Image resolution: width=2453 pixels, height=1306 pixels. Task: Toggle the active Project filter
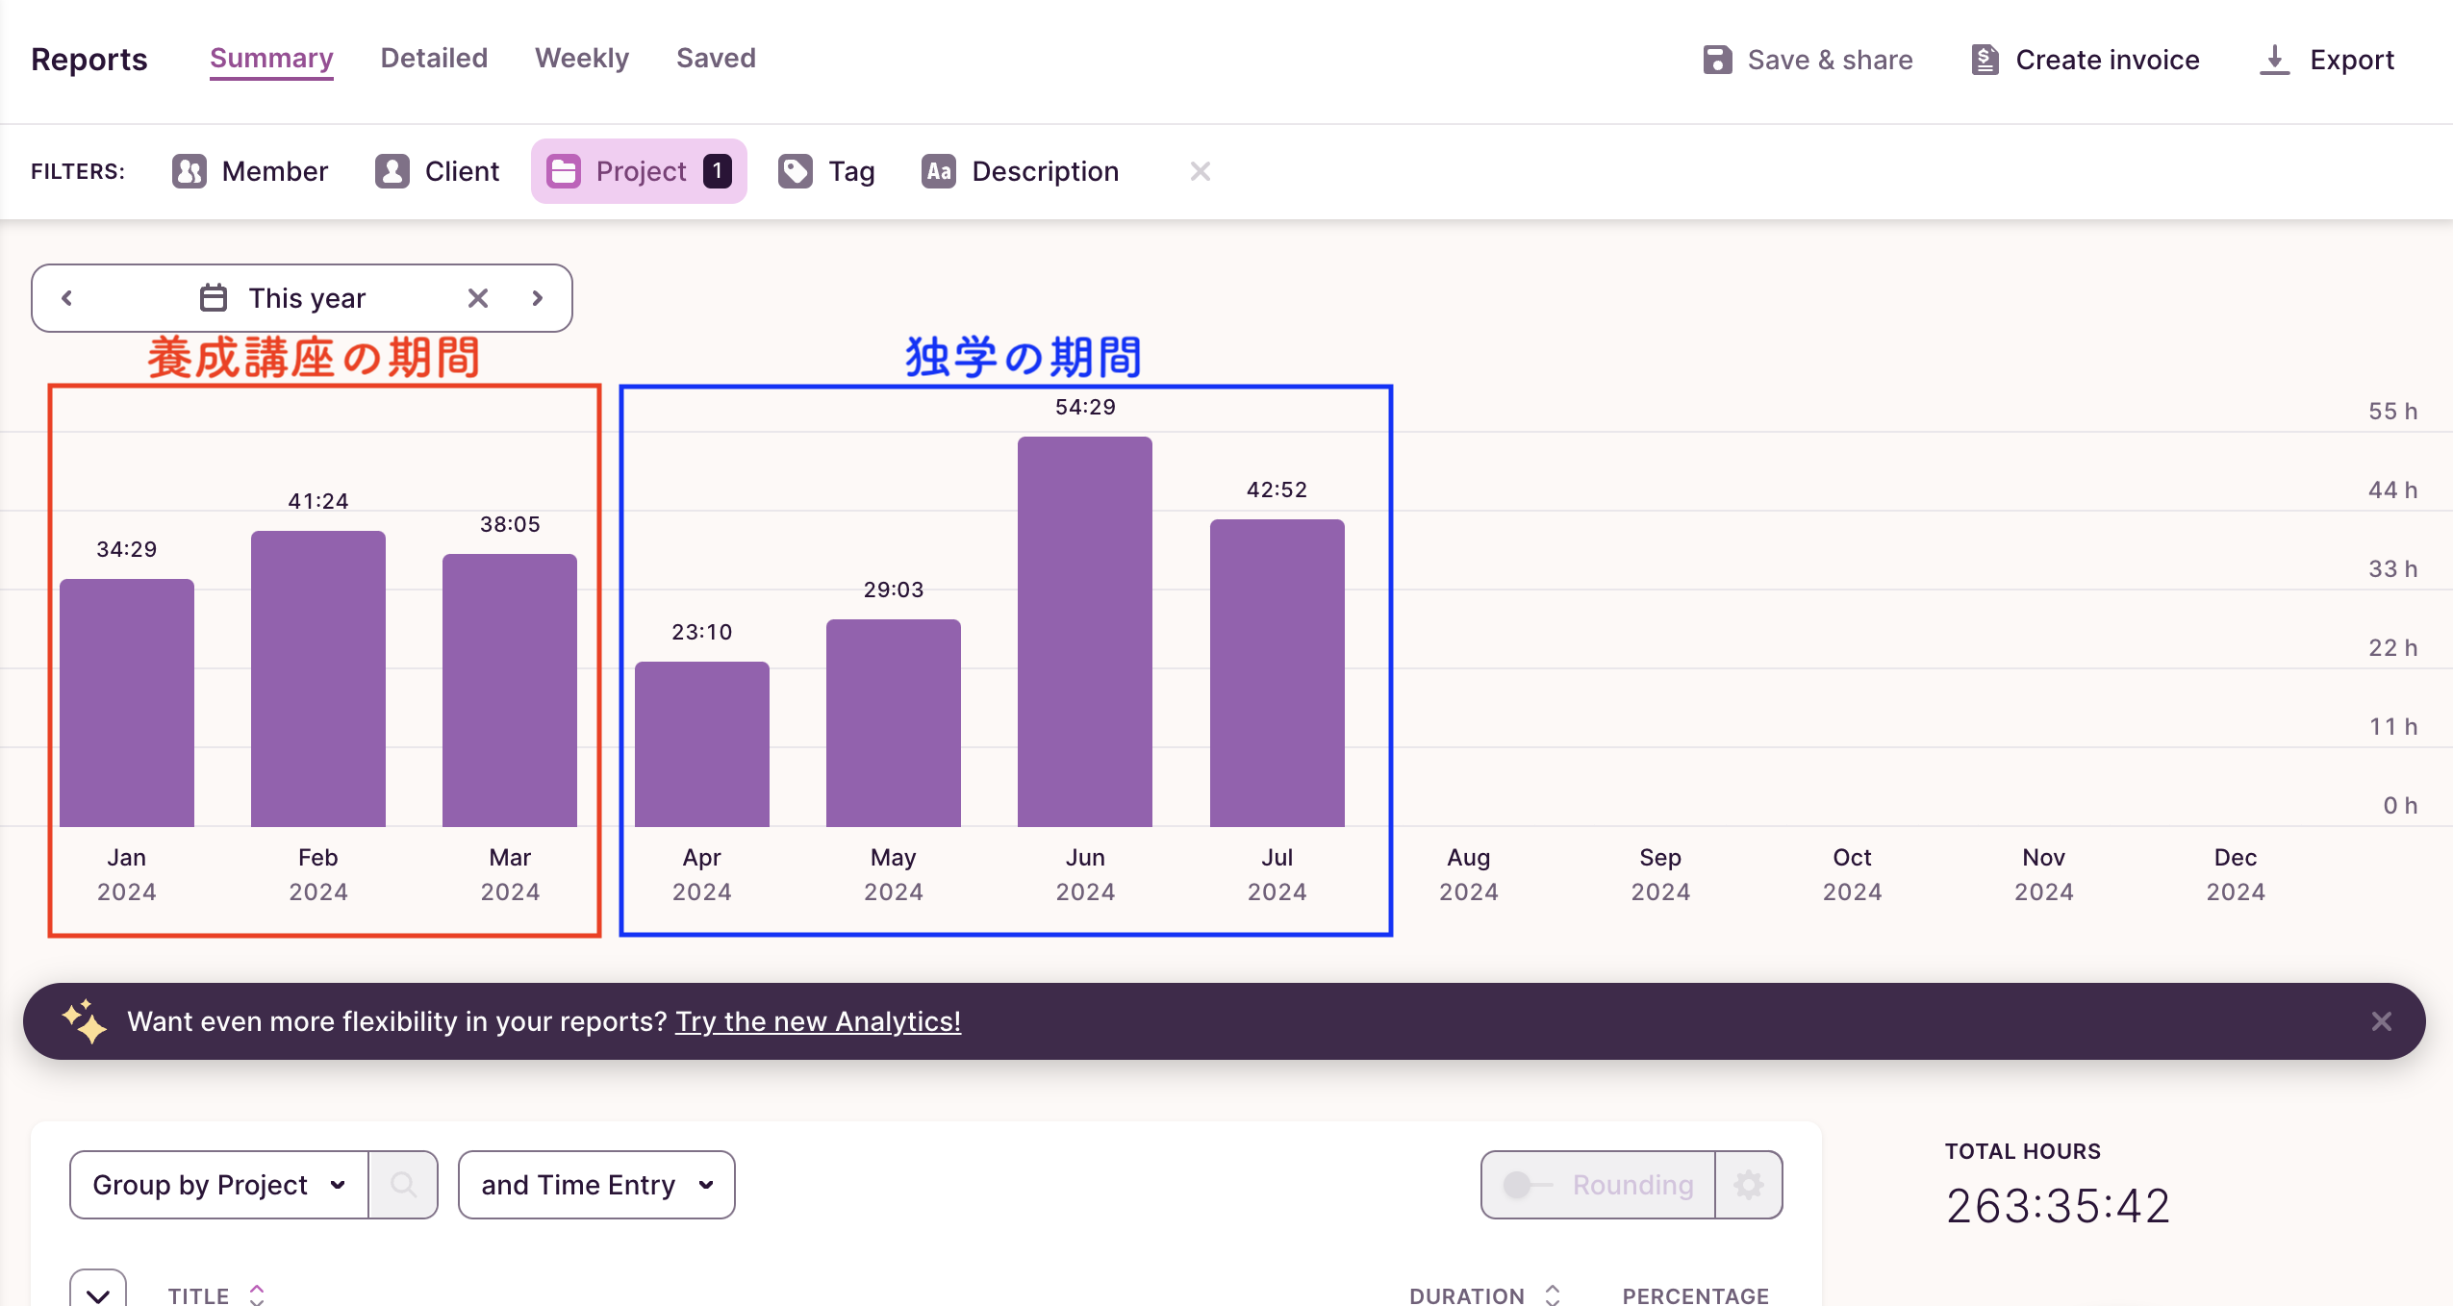(x=639, y=171)
